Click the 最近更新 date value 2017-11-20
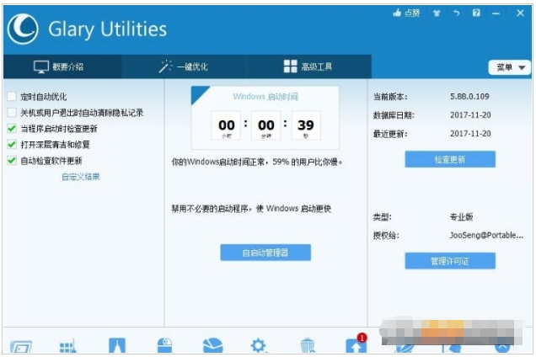The width and height of the screenshot is (536, 357). pyautogui.click(x=470, y=134)
